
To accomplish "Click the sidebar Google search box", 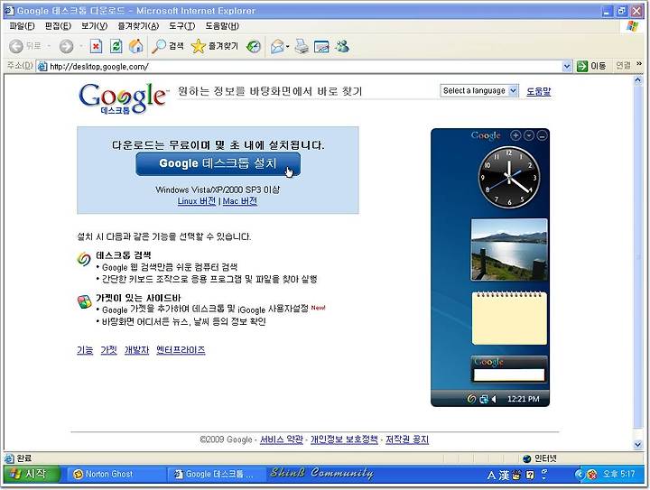I will pyautogui.click(x=508, y=374).
